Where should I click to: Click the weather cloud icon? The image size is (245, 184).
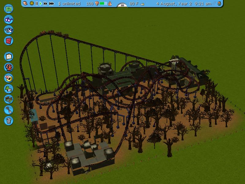pyautogui.click(x=142, y=4)
